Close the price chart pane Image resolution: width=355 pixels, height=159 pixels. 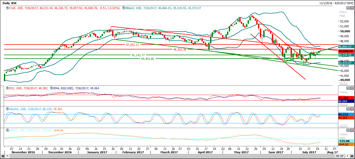tap(352, 8)
